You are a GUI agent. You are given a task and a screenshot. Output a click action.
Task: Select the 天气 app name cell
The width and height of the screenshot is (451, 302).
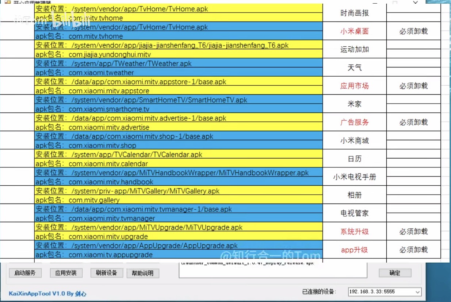coord(355,67)
